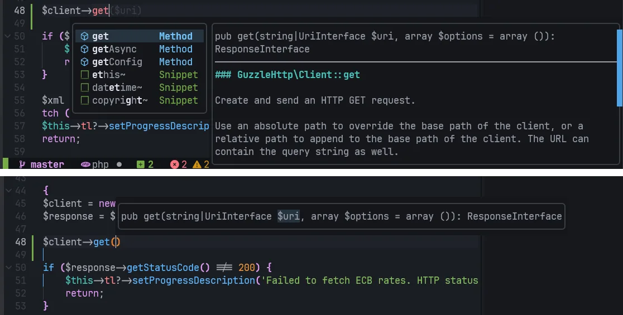The width and height of the screenshot is (623, 315).
Task: Click line number 59 in the gutter
Action: point(20,152)
